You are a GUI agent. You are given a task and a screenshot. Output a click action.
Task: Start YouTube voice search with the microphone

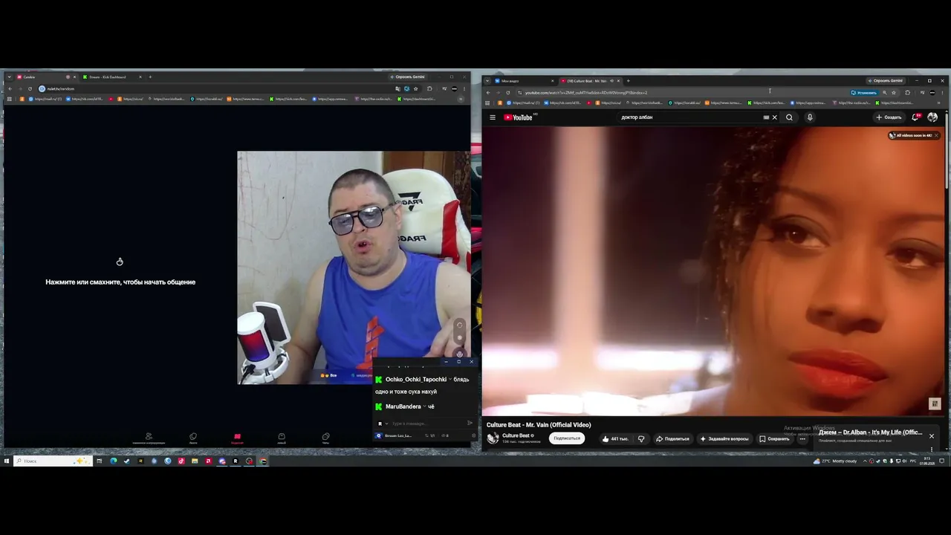pyautogui.click(x=810, y=117)
